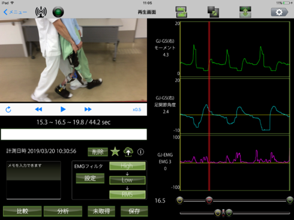Viewport: 294px width, 220px height.
Task: Tap the wireless sensor antenna icon
Action: (41, 12)
